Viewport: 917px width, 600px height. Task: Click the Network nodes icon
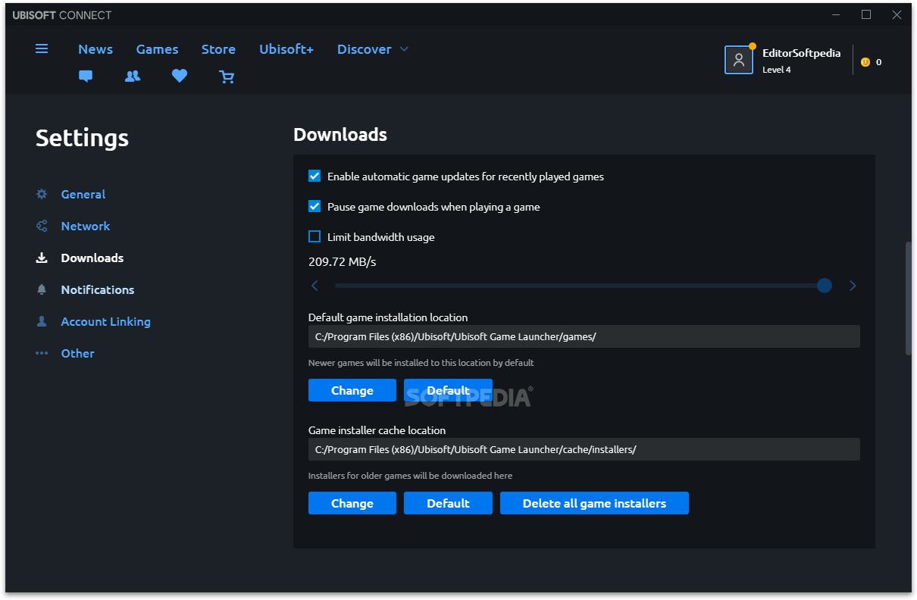[x=42, y=226]
